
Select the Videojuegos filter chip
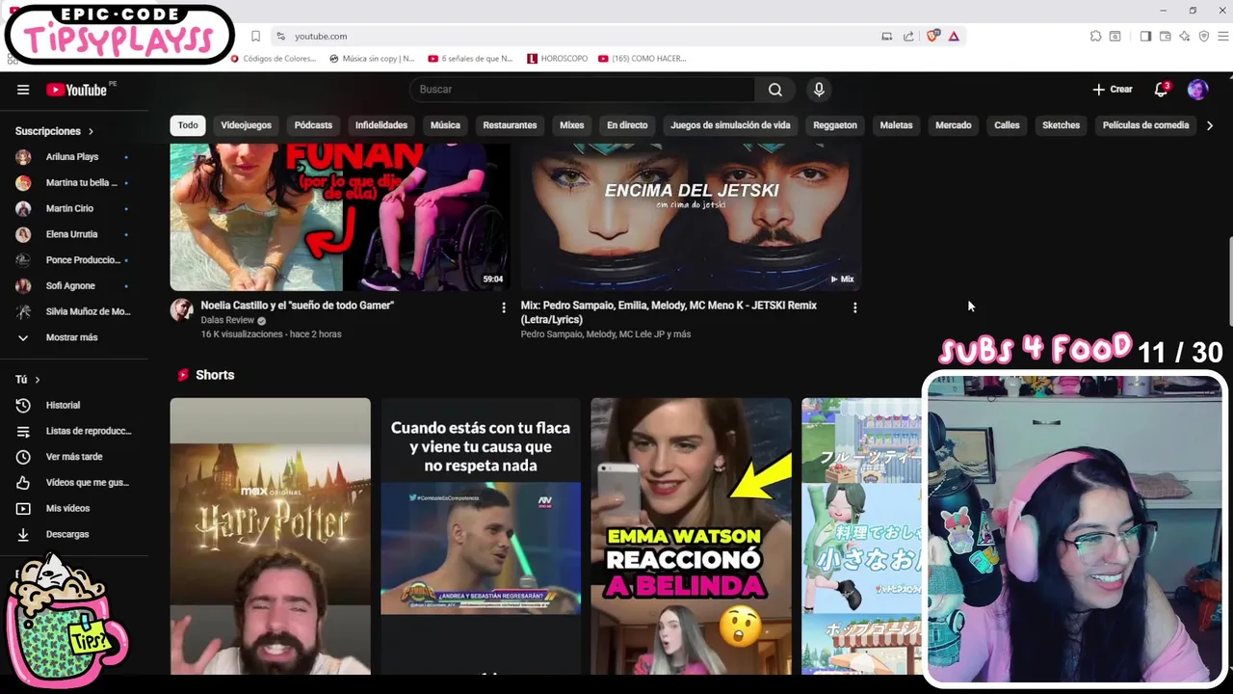click(246, 125)
